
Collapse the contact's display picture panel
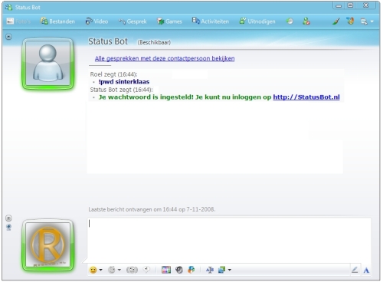(x=8, y=37)
